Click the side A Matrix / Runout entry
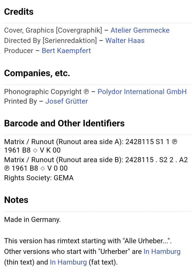 click(x=91, y=146)
